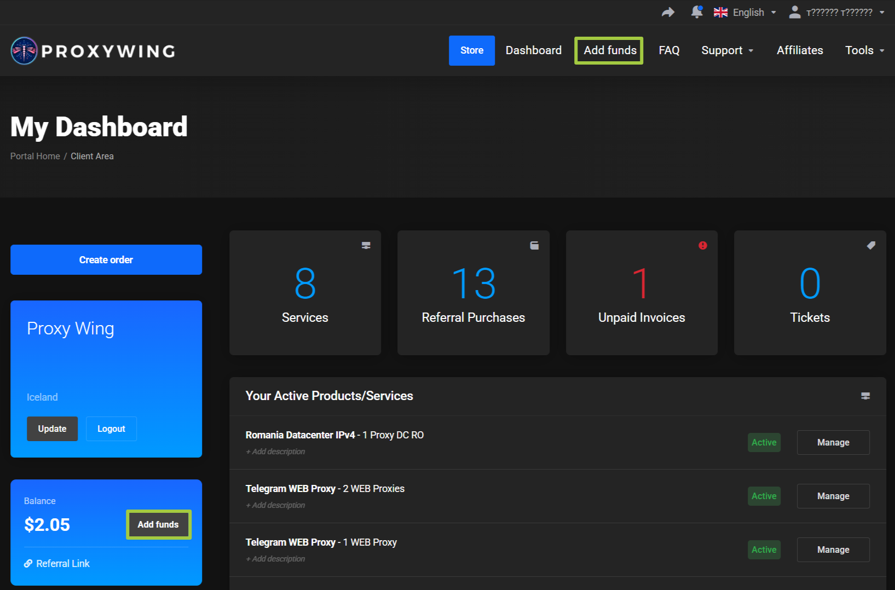Click the My Dashboard heading
This screenshot has width=895, height=590.
coord(99,127)
